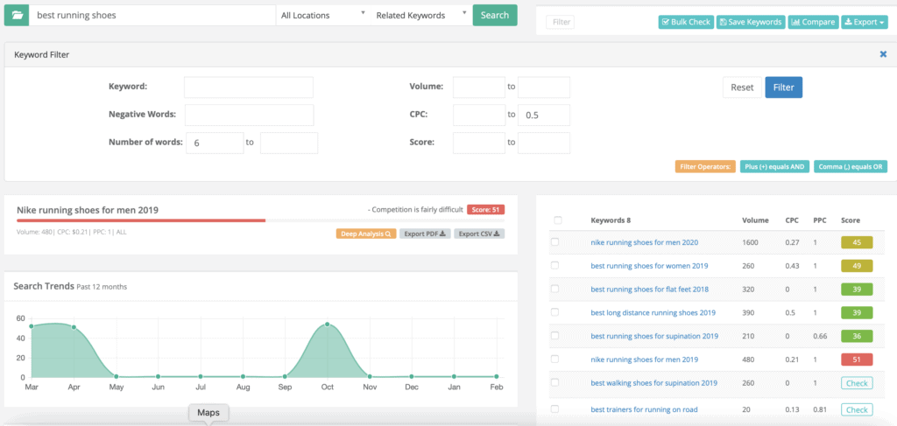Image resolution: width=897 pixels, height=426 pixels.
Task: Click Check button for best trainers for running on road
Action: pos(857,409)
